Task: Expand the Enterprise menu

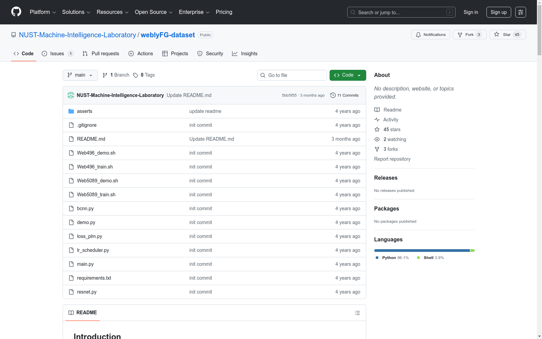Action: [x=194, y=12]
